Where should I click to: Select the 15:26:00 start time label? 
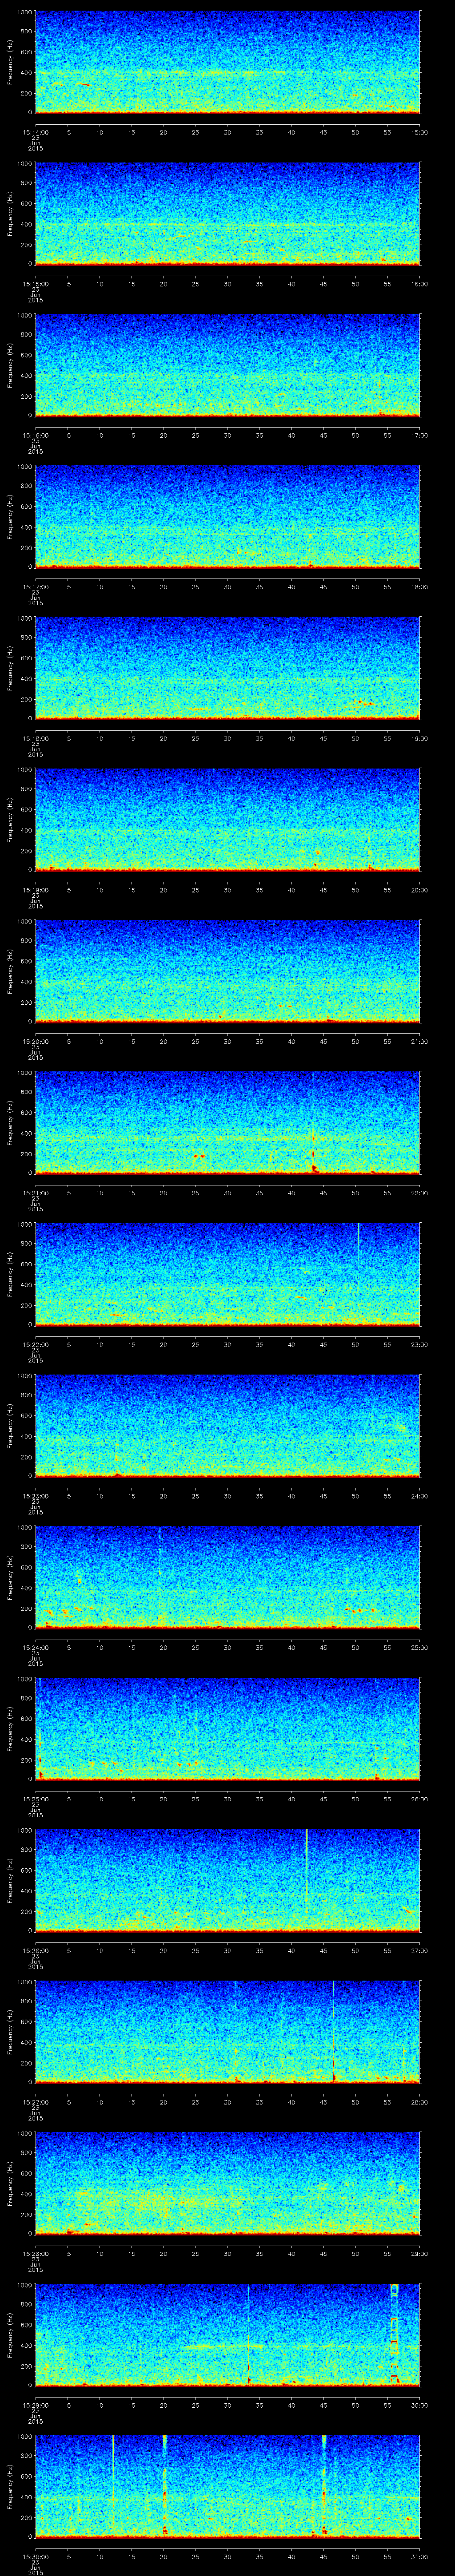click(x=35, y=1950)
